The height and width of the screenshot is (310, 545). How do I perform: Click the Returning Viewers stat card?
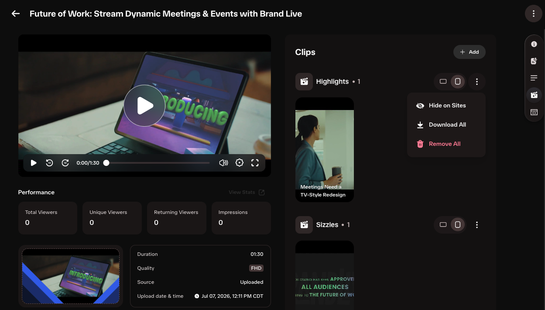tap(177, 218)
